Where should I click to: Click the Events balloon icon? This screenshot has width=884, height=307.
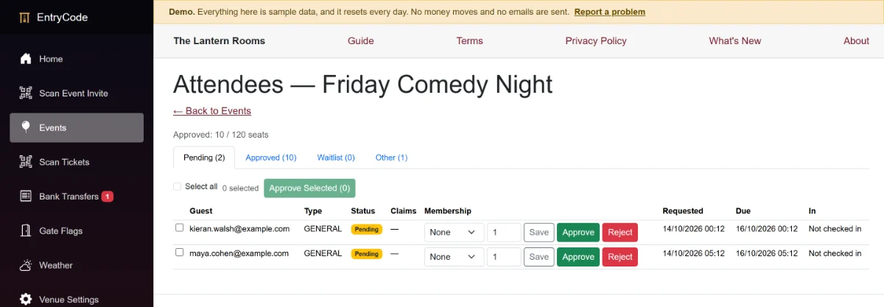tap(26, 127)
